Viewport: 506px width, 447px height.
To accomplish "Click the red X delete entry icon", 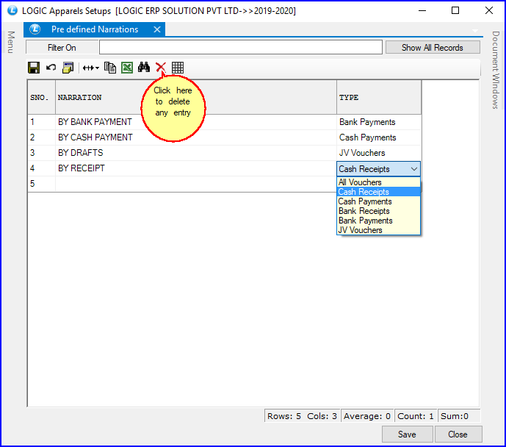I will [x=161, y=68].
